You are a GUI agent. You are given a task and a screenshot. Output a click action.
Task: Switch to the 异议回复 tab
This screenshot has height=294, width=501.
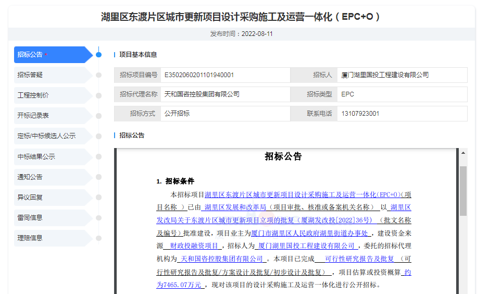point(53,198)
